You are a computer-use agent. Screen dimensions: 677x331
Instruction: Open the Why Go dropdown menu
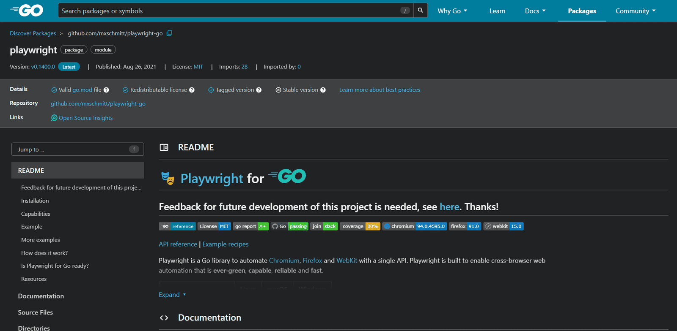452,11
